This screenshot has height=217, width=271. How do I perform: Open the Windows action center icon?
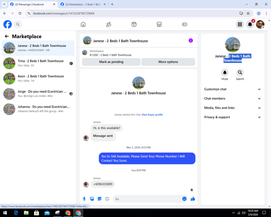264,213
